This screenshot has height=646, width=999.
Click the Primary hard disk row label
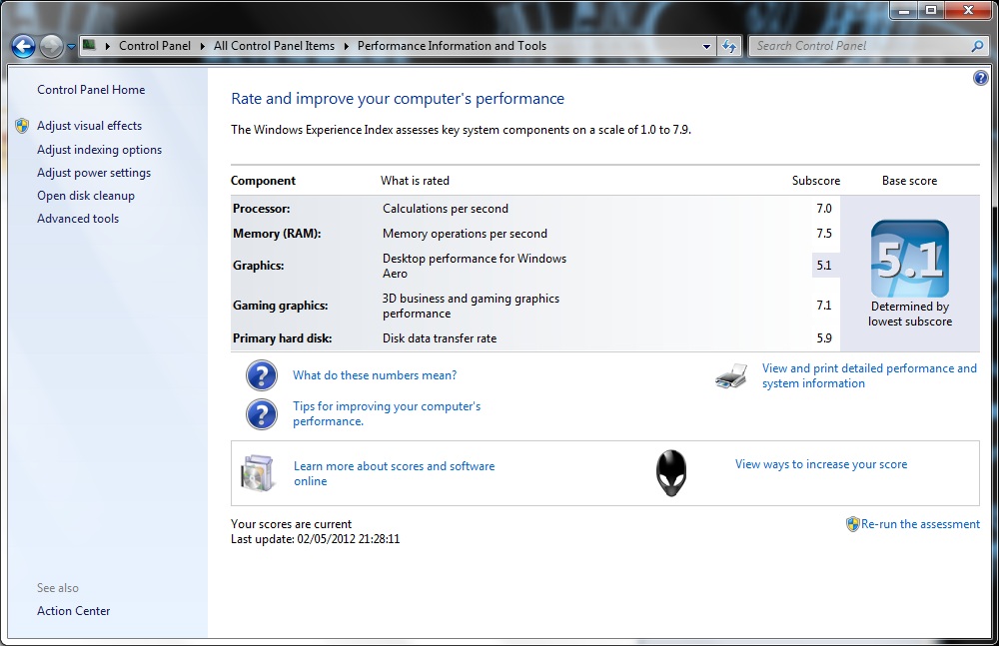point(283,338)
